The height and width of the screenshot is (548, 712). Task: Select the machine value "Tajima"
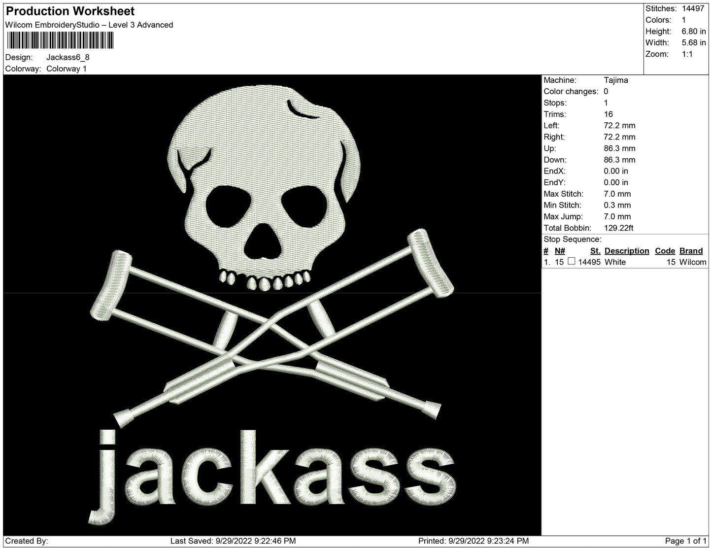(616, 80)
